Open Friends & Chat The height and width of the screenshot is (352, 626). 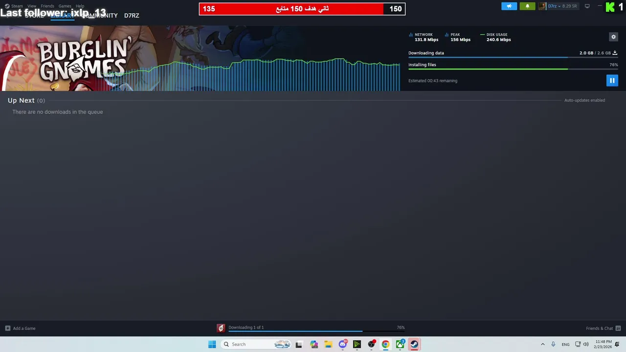599,329
